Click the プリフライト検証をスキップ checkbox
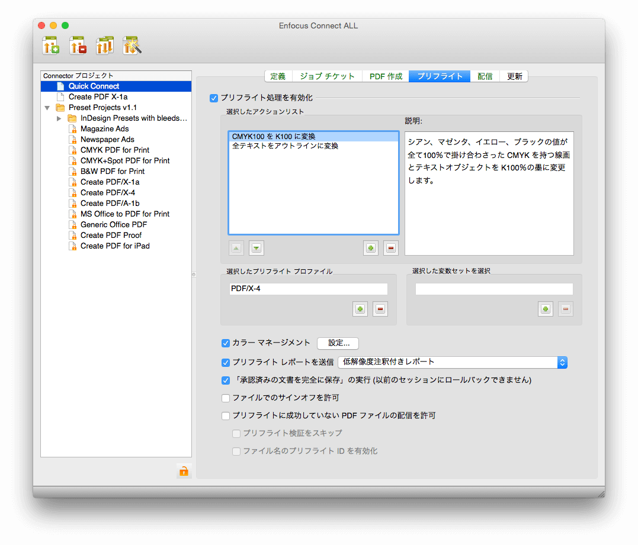Image resolution: width=638 pixels, height=545 pixels. tap(236, 434)
